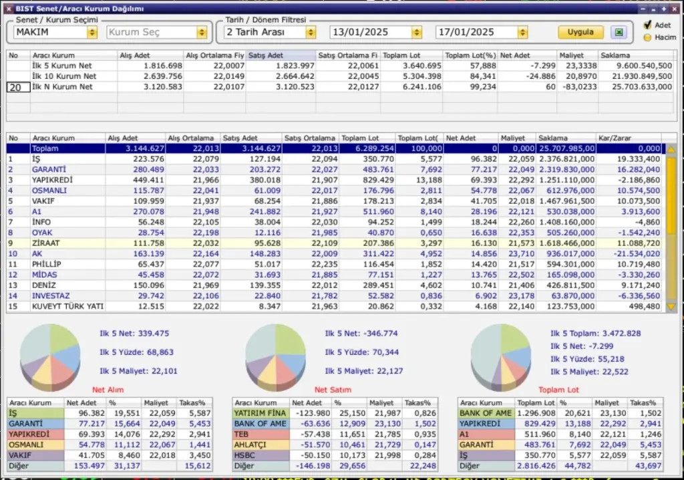Select the İlk N Kurum Net row
Viewport: 684px width, 480px height.
pyautogui.click(x=340, y=87)
